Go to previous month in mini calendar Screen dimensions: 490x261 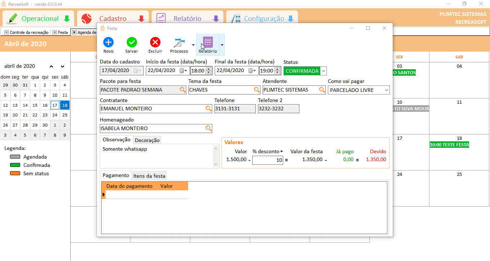[x=51, y=66]
